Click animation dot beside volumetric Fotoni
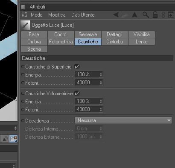Image resolution: width=175 pixels, height=168 pixels. [x=23, y=109]
